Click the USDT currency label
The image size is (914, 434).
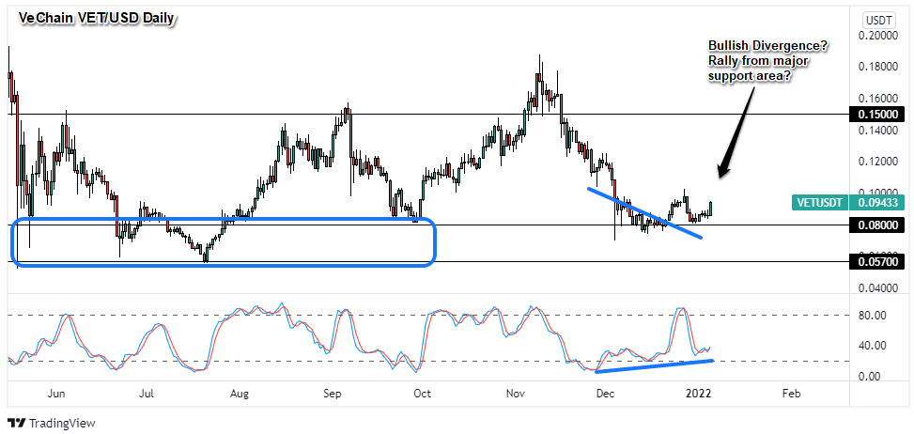coord(878,21)
